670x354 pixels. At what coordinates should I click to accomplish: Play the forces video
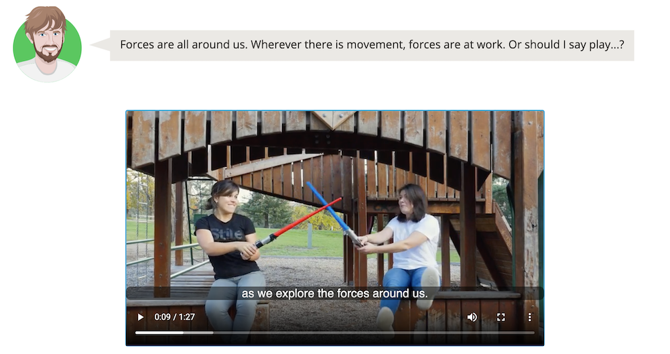(140, 317)
